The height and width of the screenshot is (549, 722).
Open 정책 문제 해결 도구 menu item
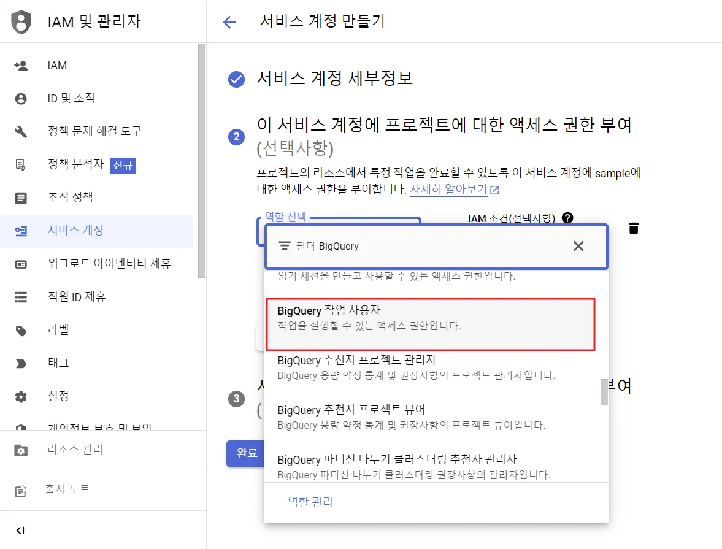tap(97, 131)
